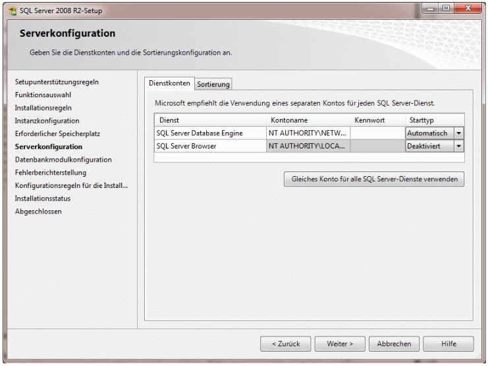This screenshot has height=366, width=488.
Task: Select the SQL Server Browser row label
Action: (186, 147)
